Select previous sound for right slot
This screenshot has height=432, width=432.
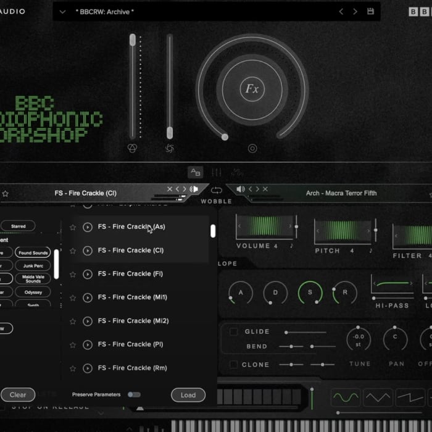(x=250, y=189)
